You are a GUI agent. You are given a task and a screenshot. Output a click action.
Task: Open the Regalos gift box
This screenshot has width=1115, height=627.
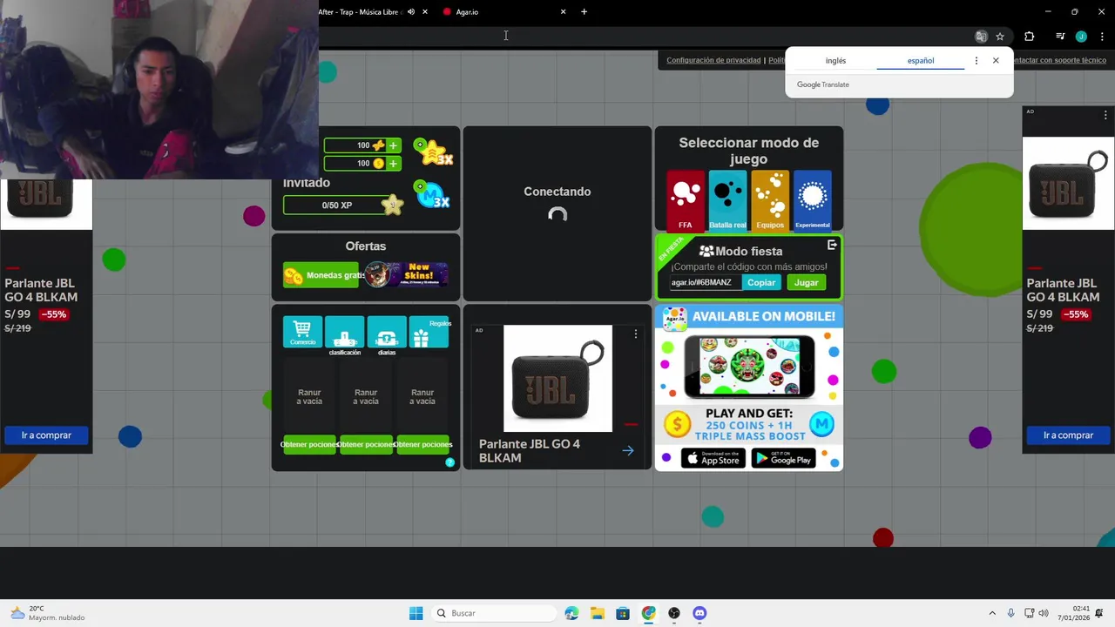[429, 332]
